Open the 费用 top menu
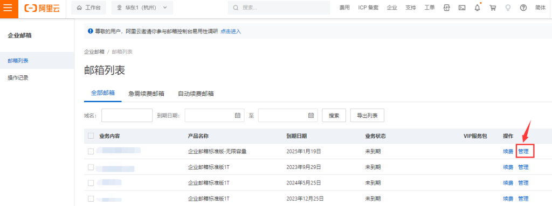This screenshot has width=552, height=206. 344,8
